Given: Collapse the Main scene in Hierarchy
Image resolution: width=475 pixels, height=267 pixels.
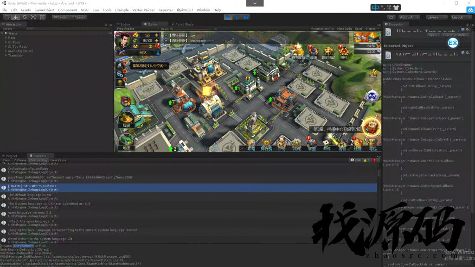Looking at the screenshot, I should pos(2,33).
